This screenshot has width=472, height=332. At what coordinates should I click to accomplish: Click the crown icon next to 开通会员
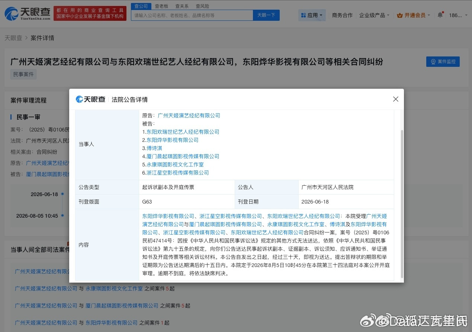point(400,15)
